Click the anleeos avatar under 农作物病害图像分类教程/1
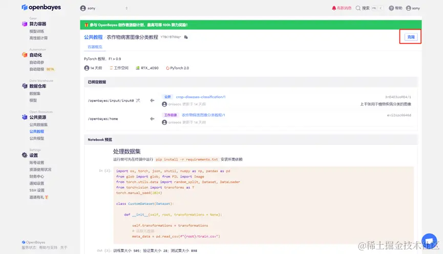The width and height of the screenshot is (443, 254). [x=164, y=122]
